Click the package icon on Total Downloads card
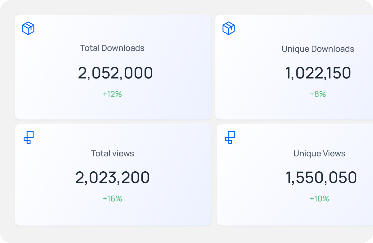 click(x=28, y=28)
